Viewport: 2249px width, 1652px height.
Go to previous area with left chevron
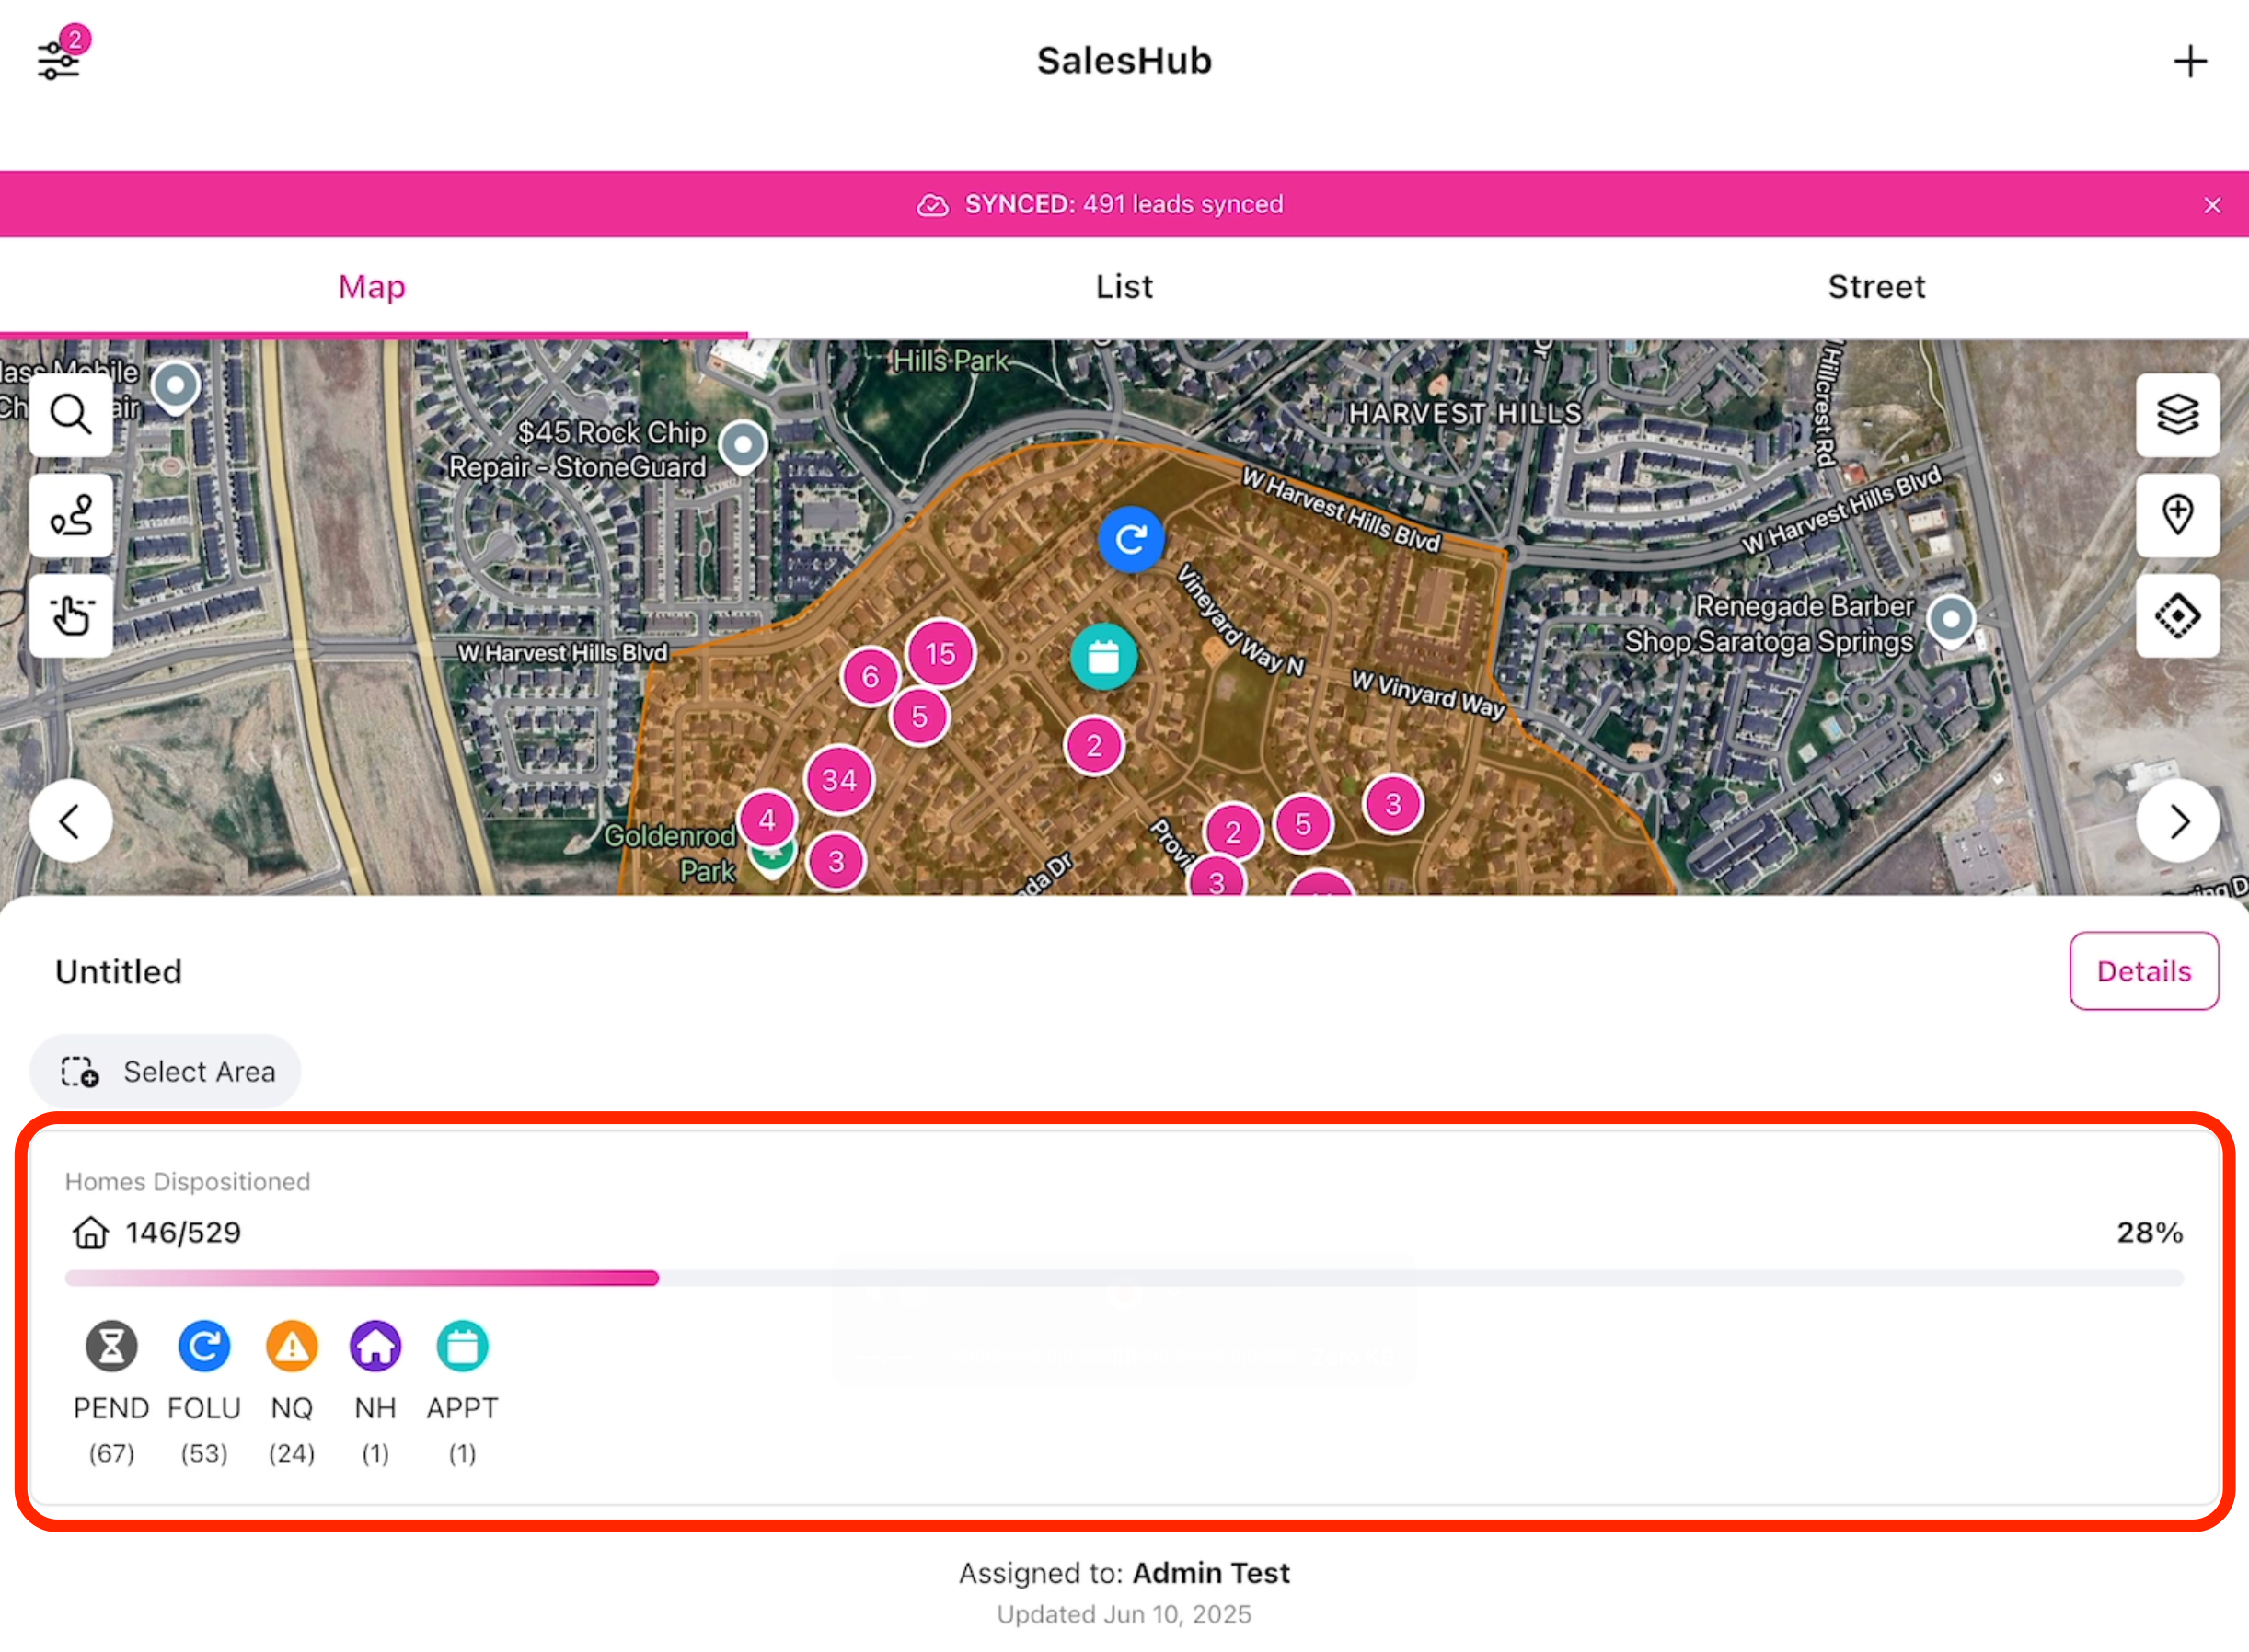tap(70, 821)
